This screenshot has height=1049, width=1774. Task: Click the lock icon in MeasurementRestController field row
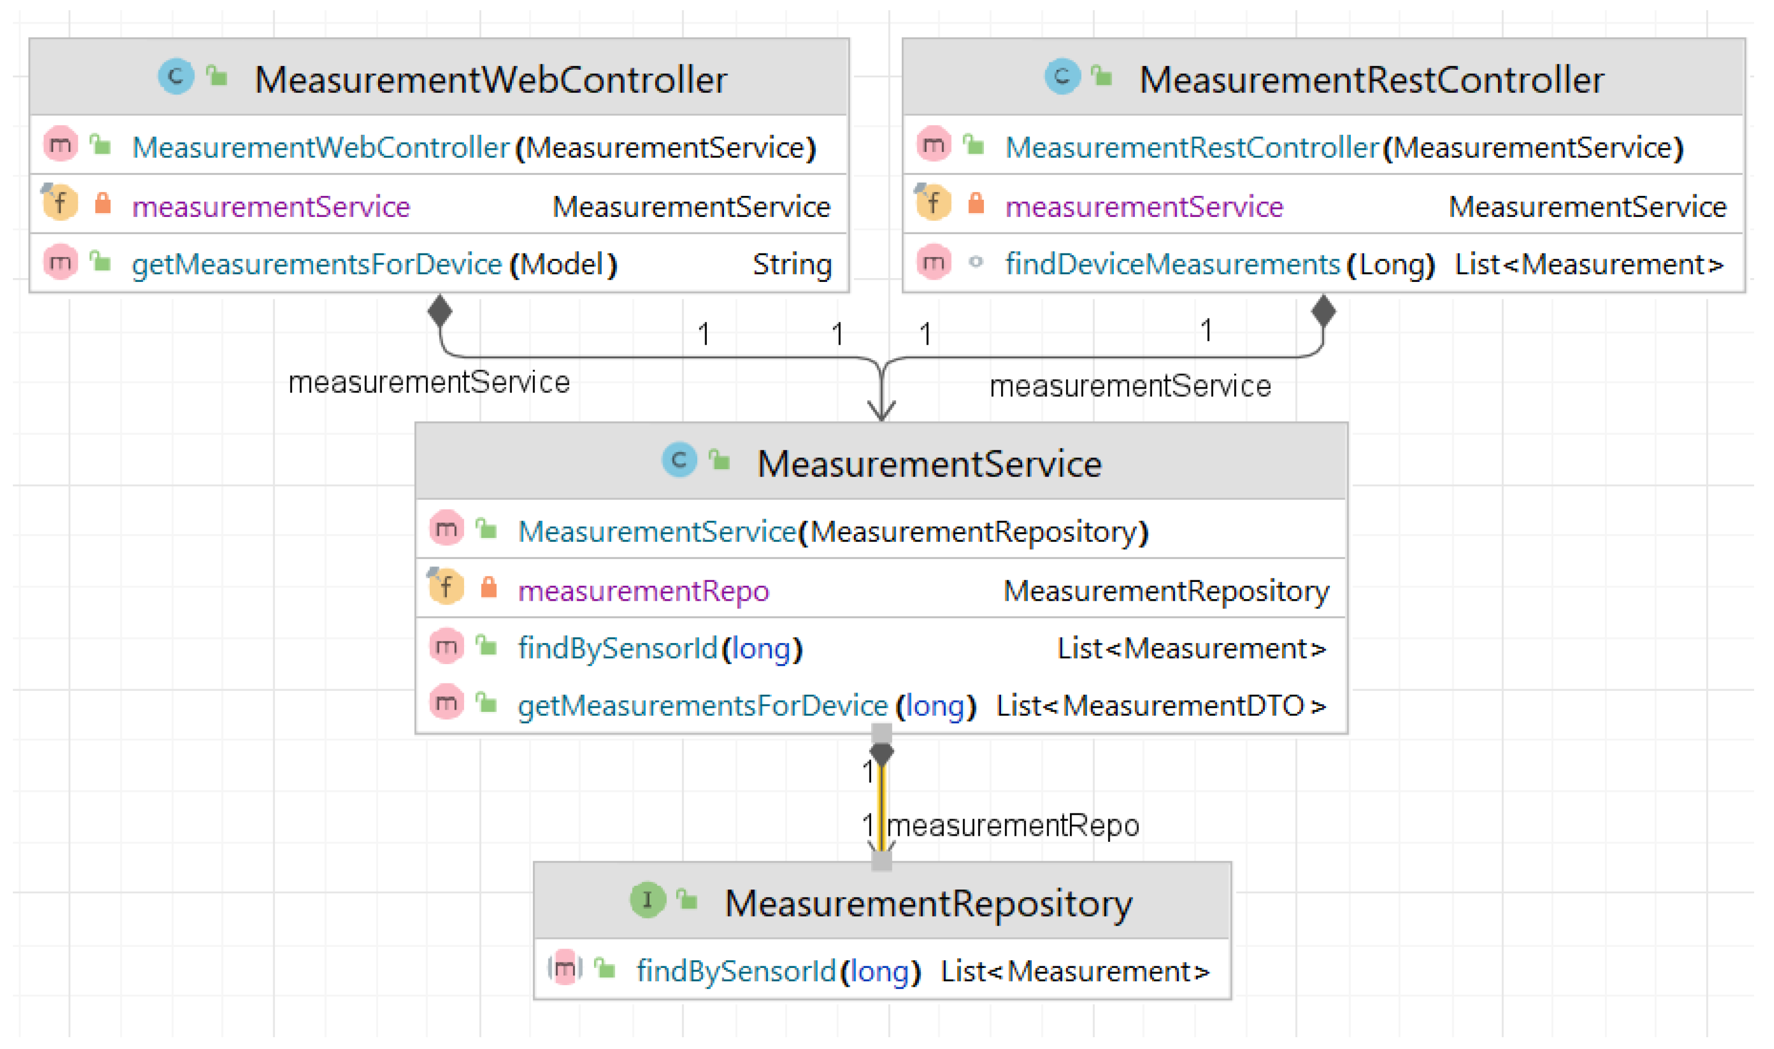976,203
